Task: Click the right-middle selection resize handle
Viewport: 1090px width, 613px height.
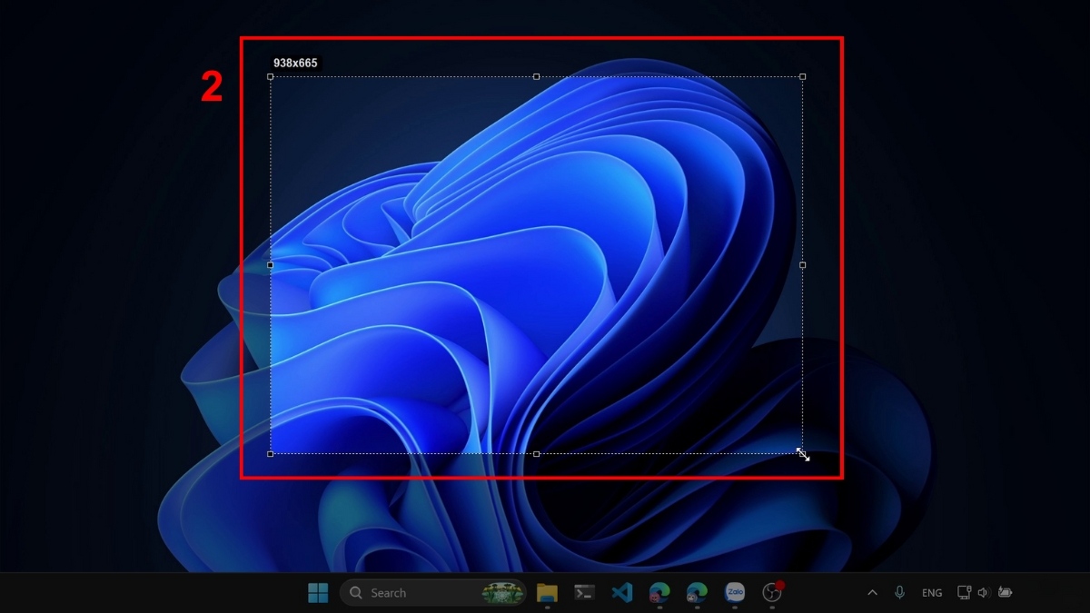Action: (802, 265)
